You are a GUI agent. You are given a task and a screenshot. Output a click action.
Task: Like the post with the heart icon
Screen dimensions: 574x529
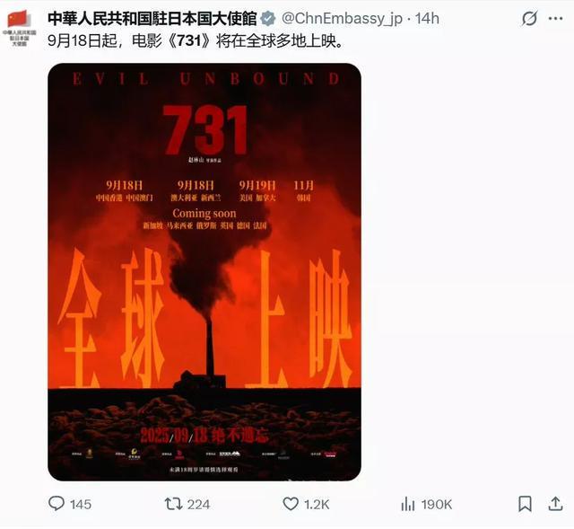tap(291, 504)
